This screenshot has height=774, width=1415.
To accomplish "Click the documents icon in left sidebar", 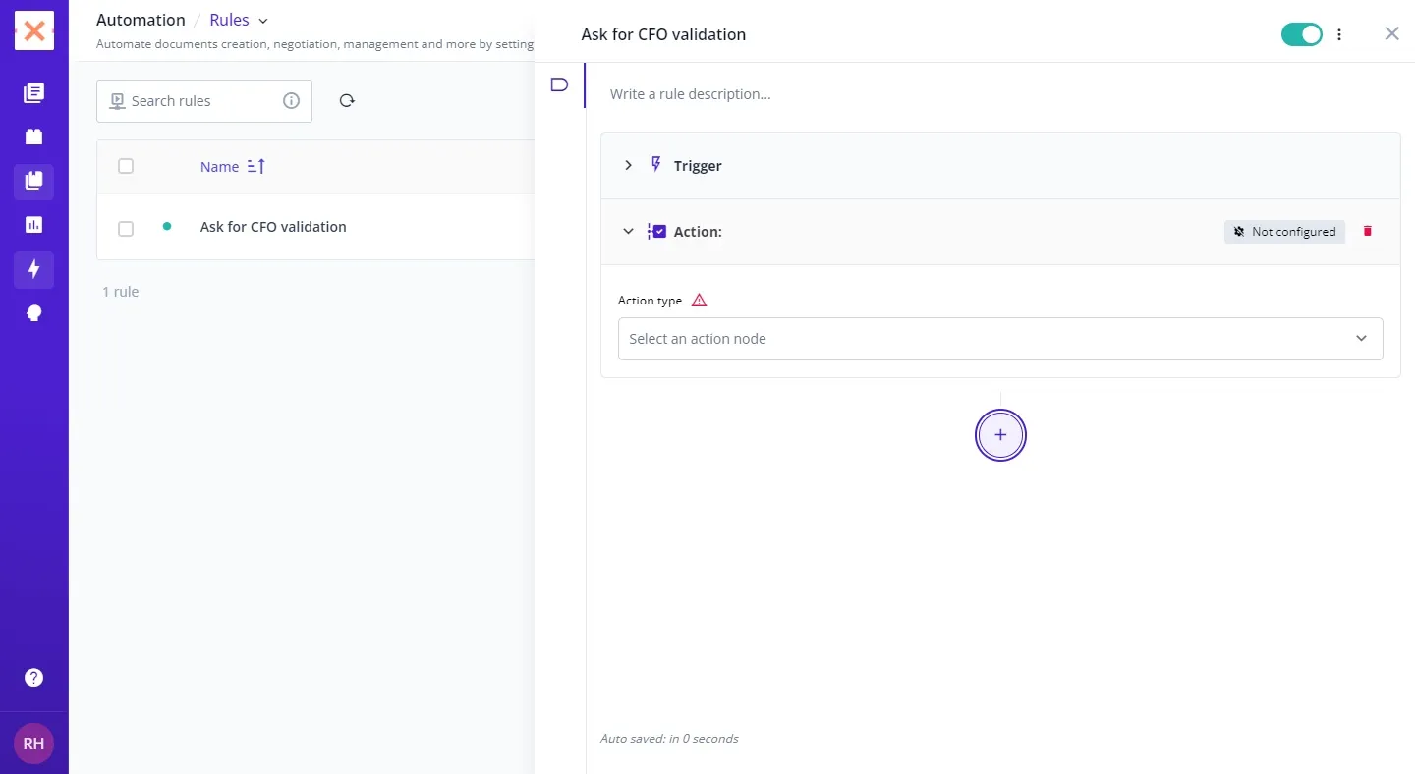I will pyautogui.click(x=33, y=93).
